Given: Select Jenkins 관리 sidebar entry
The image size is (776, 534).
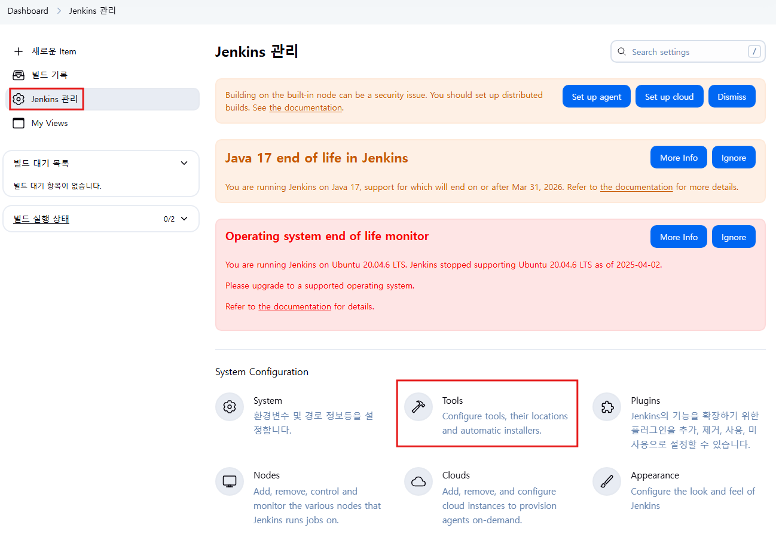Looking at the screenshot, I should click(102, 99).
